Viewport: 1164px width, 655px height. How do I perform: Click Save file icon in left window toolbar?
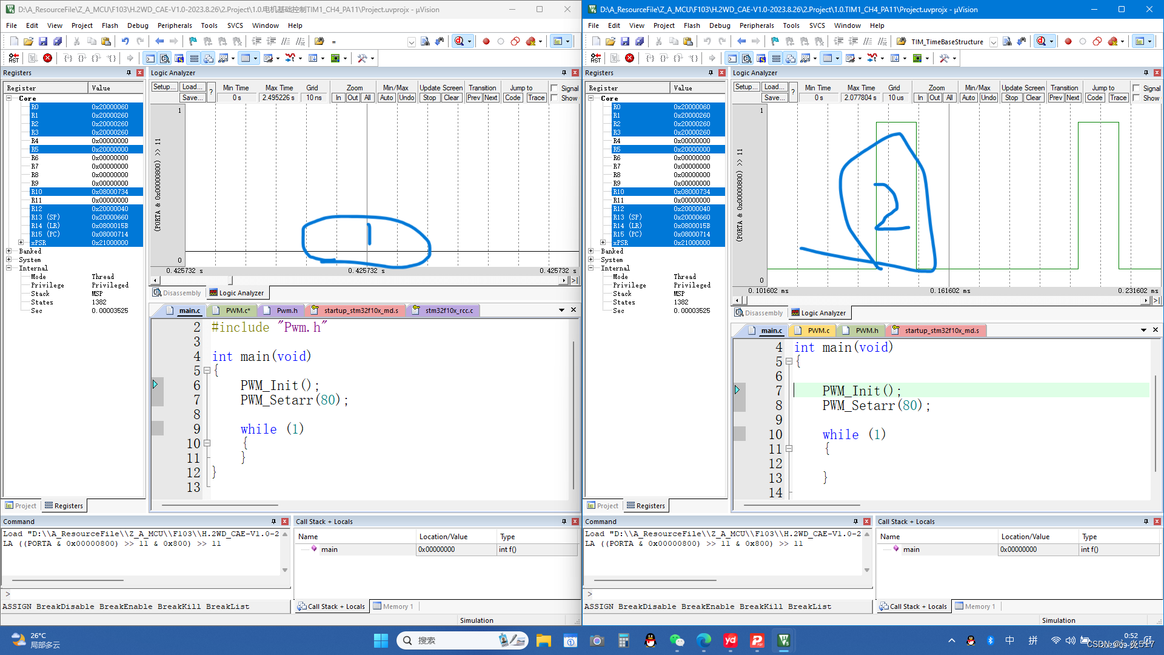[43, 41]
